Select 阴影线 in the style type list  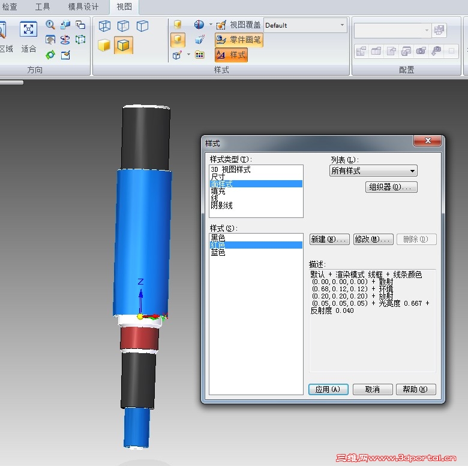pos(256,205)
